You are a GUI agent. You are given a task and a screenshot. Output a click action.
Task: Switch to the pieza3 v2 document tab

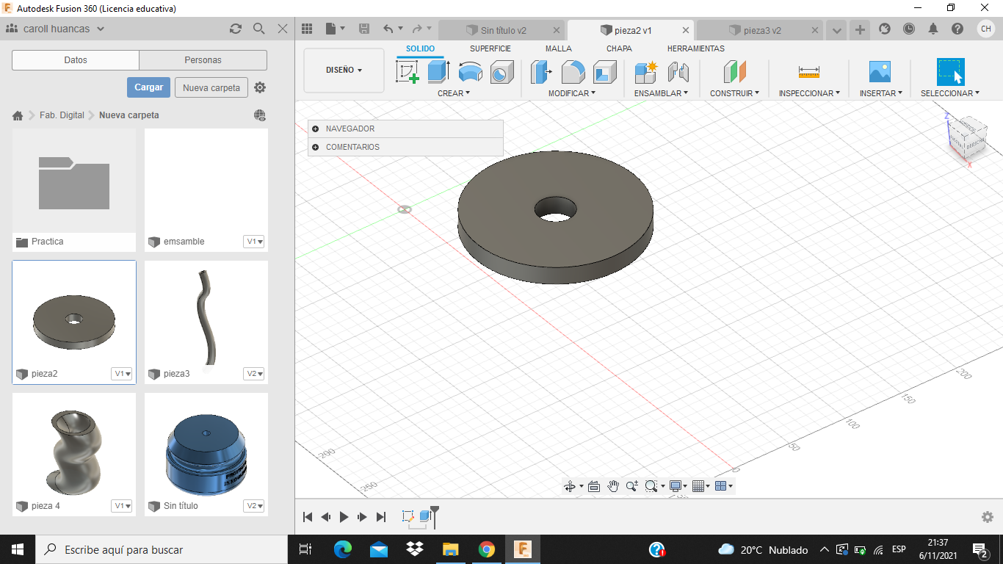[761, 30]
